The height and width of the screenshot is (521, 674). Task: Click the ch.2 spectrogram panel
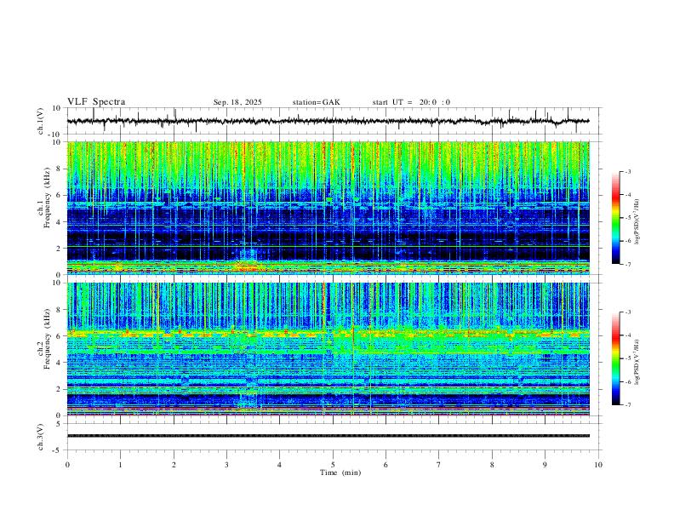tap(328, 349)
